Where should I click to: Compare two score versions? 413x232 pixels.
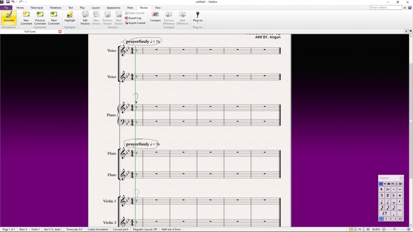(x=156, y=17)
